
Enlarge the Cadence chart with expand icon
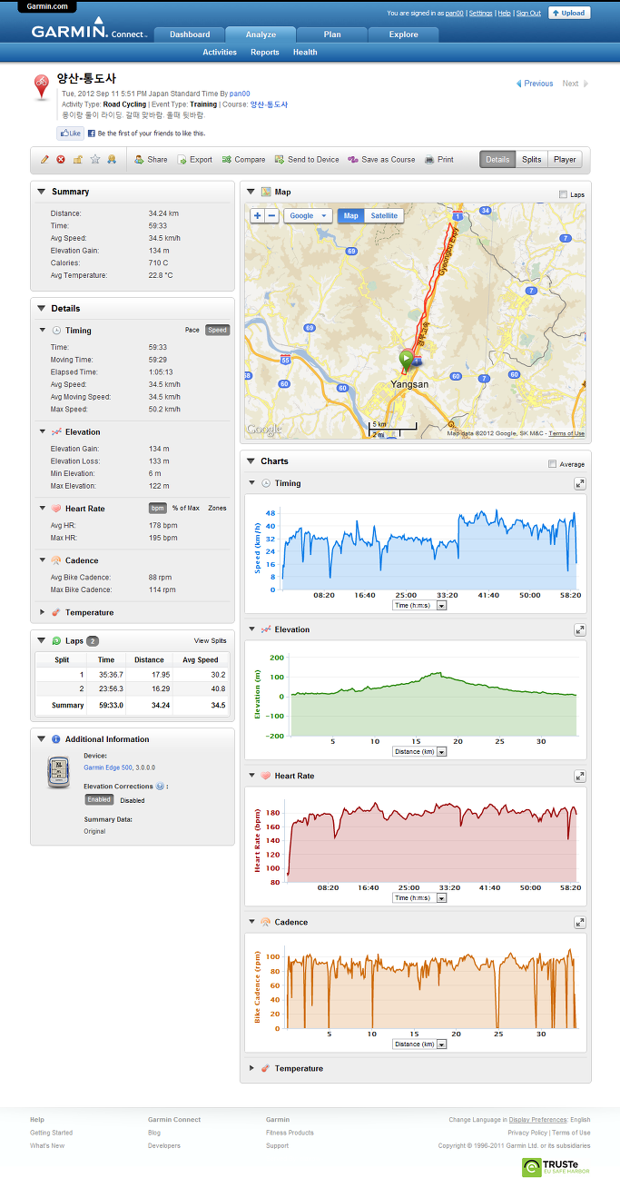click(x=579, y=922)
